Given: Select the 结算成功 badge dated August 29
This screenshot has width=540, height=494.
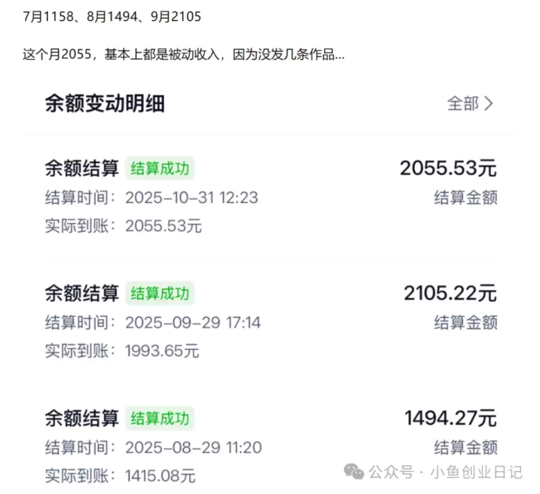Looking at the screenshot, I should pos(160,418).
